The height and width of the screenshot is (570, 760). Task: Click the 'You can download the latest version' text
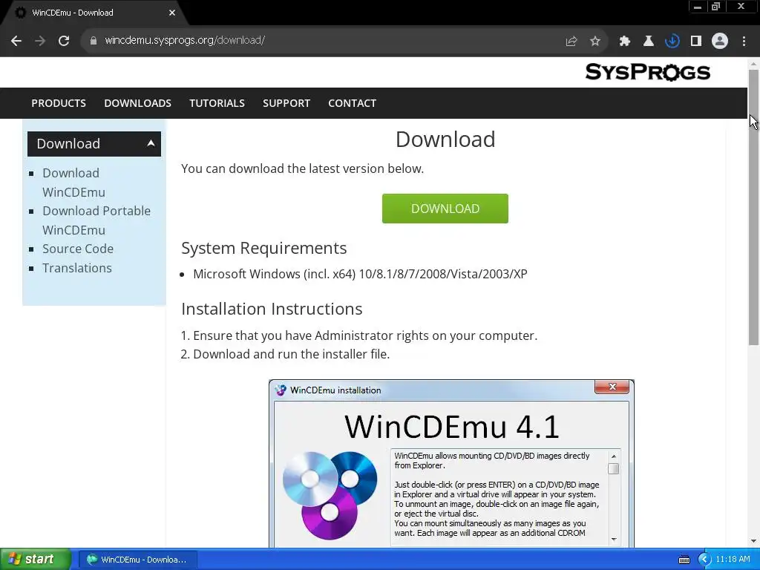tap(303, 168)
